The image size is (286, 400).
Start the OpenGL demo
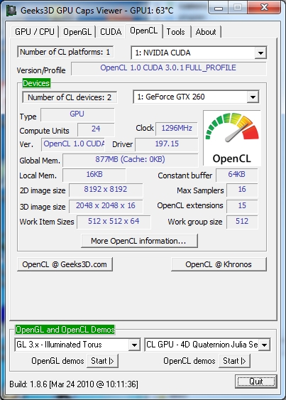point(102,361)
